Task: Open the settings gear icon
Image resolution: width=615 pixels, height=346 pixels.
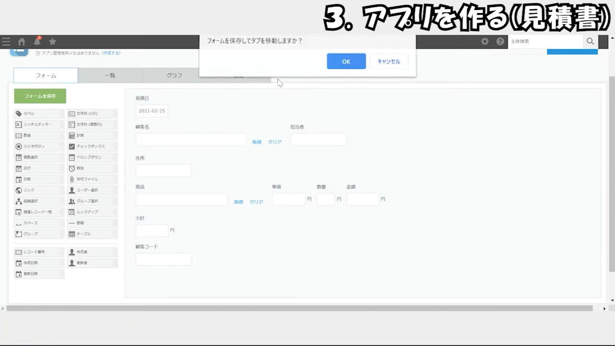Action: [485, 42]
